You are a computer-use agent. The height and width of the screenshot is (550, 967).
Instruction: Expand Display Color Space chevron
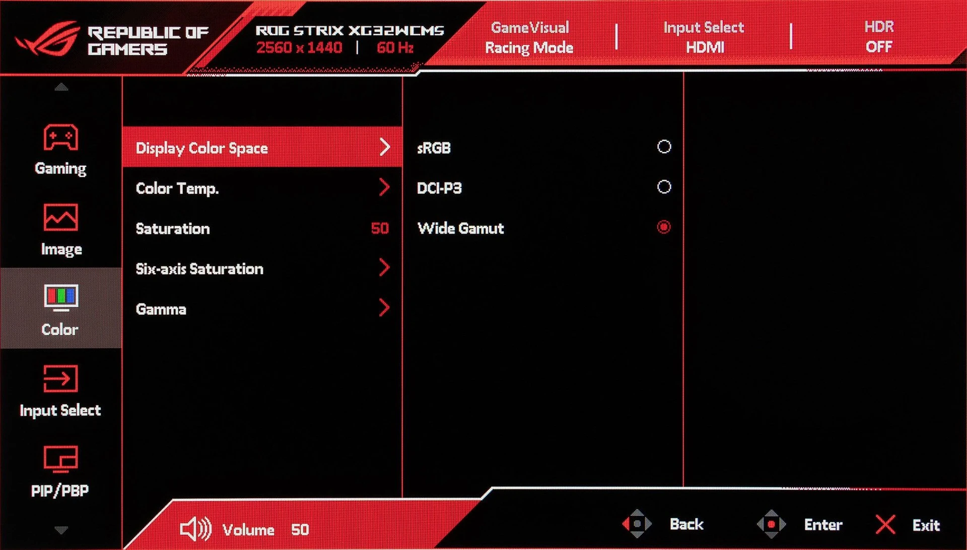click(x=385, y=147)
